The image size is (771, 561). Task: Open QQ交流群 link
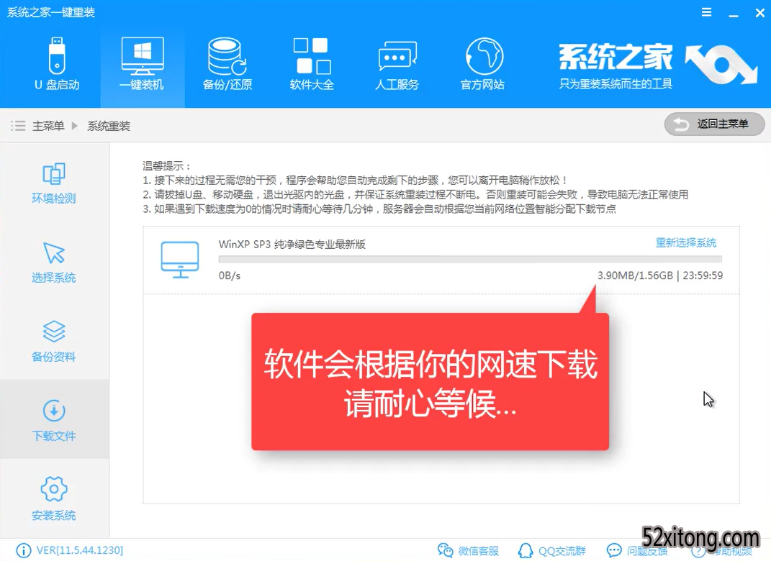click(551, 551)
